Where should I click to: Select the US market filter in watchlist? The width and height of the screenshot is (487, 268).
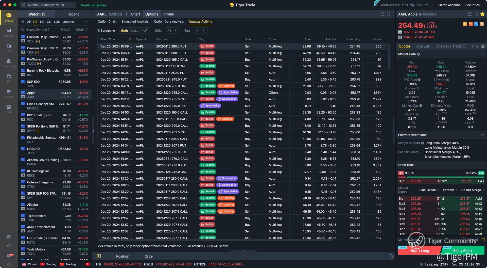[x=35, y=22]
